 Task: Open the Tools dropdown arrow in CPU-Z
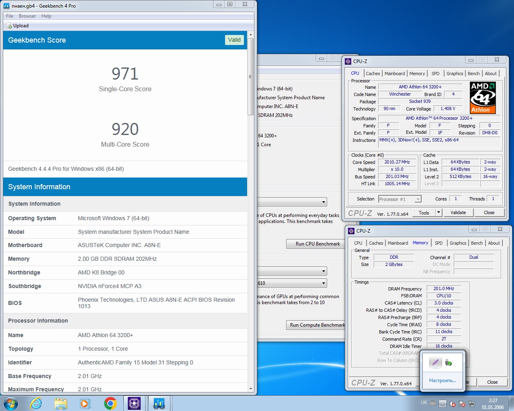point(439,213)
